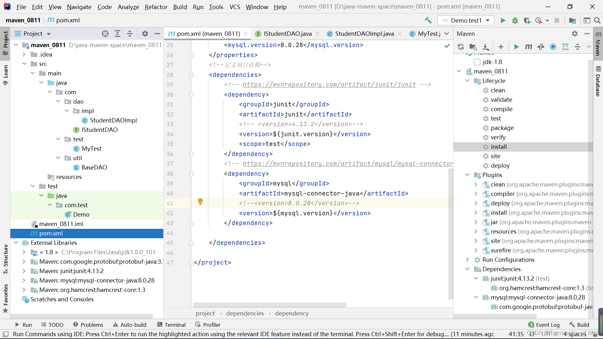Toggle the Favorites tool window

pos(5,298)
